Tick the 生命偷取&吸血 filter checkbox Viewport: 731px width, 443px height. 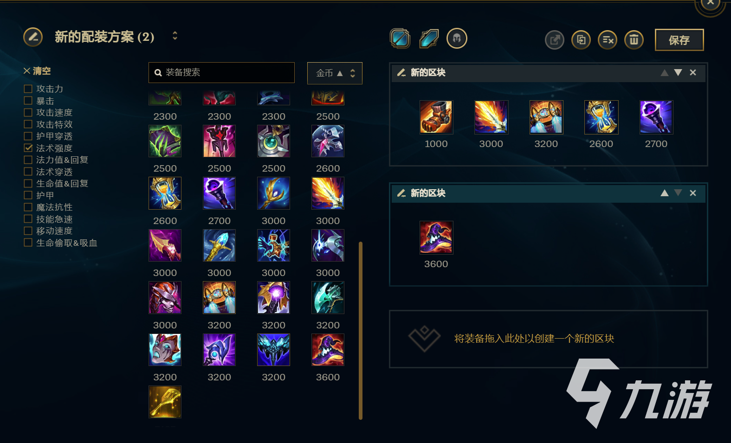click(x=28, y=243)
